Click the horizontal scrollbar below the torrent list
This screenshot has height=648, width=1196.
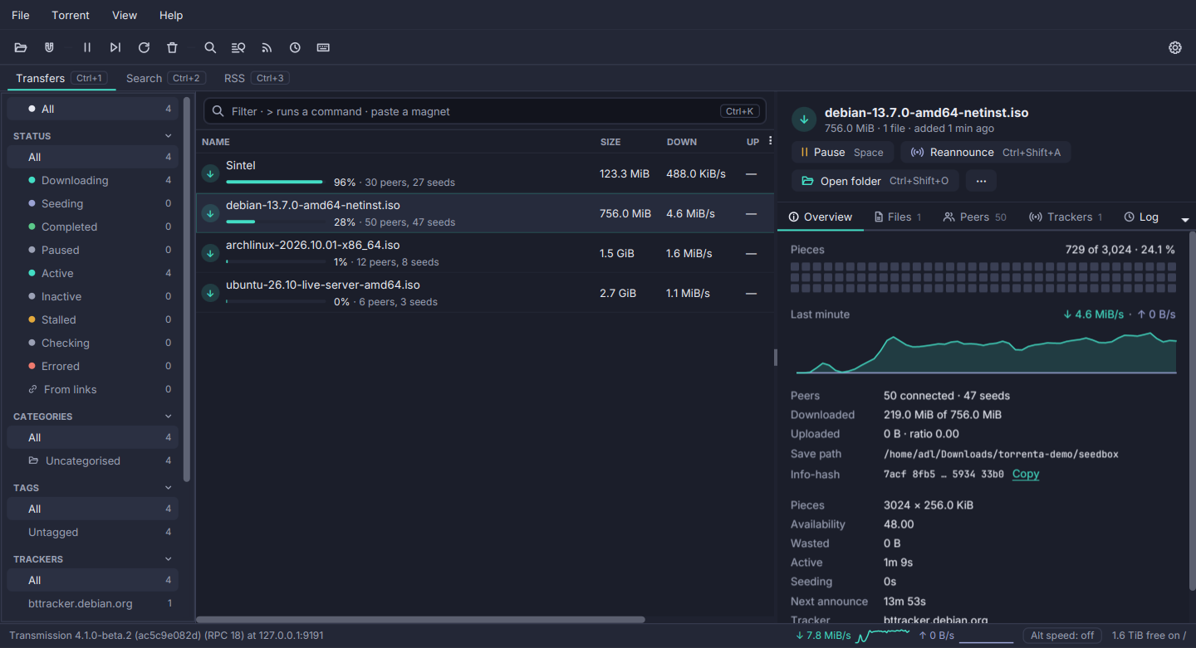click(420, 620)
